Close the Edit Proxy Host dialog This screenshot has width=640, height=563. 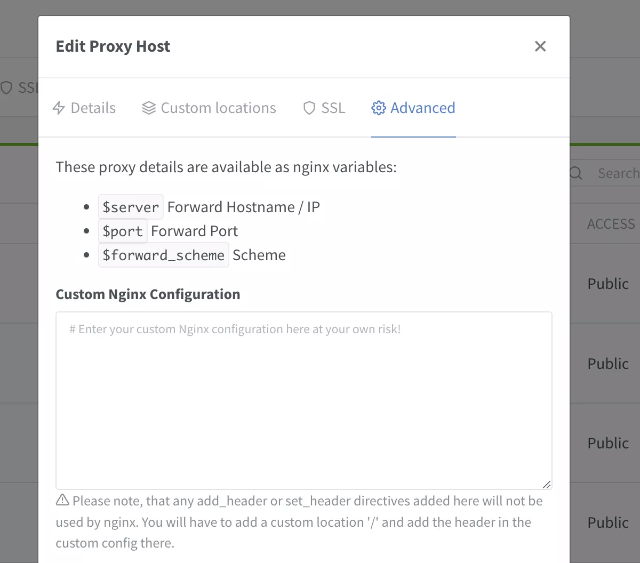[x=540, y=46]
